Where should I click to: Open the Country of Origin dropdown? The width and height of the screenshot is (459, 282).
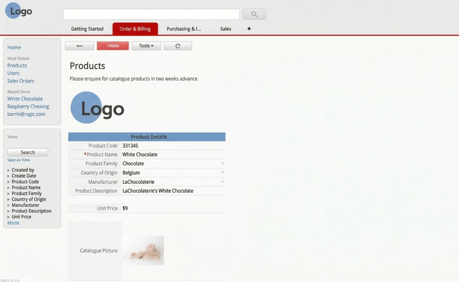pos(222,172)
